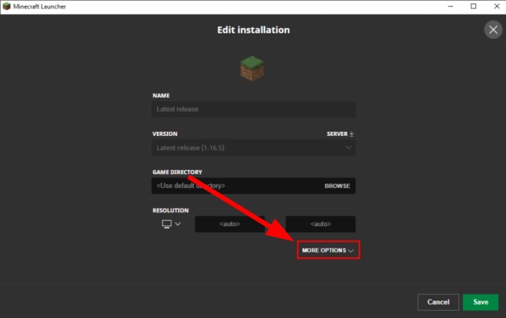
Task: Download the server via the SERVER link
Action: (340, 133)
